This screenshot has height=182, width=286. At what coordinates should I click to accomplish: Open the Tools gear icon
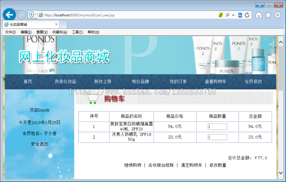pos(278,15)
